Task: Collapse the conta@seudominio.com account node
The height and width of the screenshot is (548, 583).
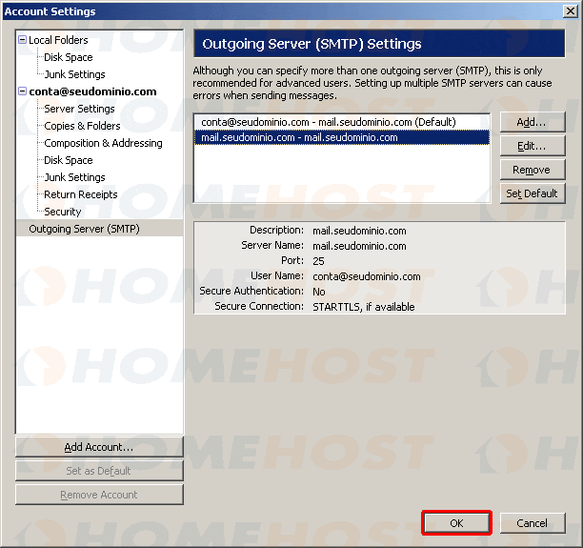Action: click(22, 91)
